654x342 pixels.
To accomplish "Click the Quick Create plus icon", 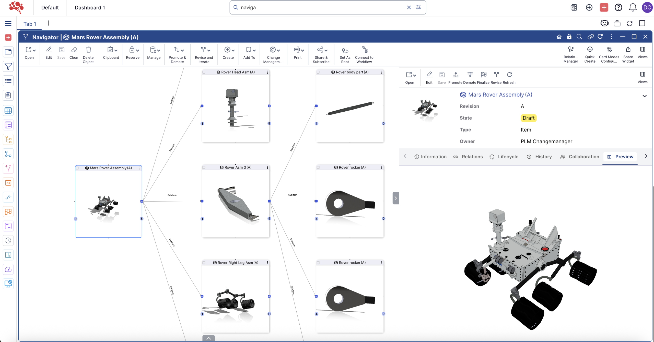I will tap(590, 49).
